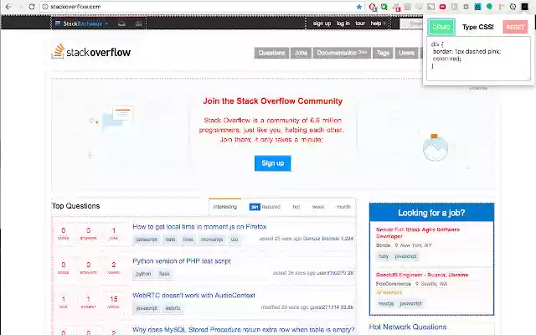Click the 'reactjs' tag in job listing

[x=386, y=303]
